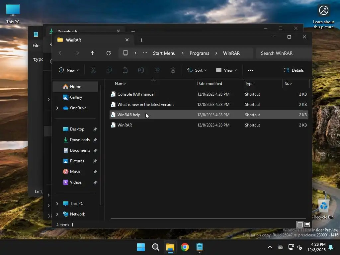
Task: Unpin Pictures from Quick access
Action: tap(95, 161)
